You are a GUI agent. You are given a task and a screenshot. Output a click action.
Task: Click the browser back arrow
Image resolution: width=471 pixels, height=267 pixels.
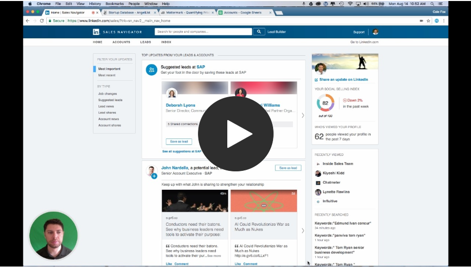pos(28,21)
